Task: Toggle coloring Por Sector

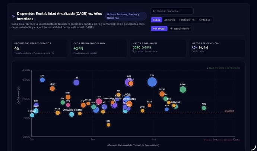Action: coord(159,28)
